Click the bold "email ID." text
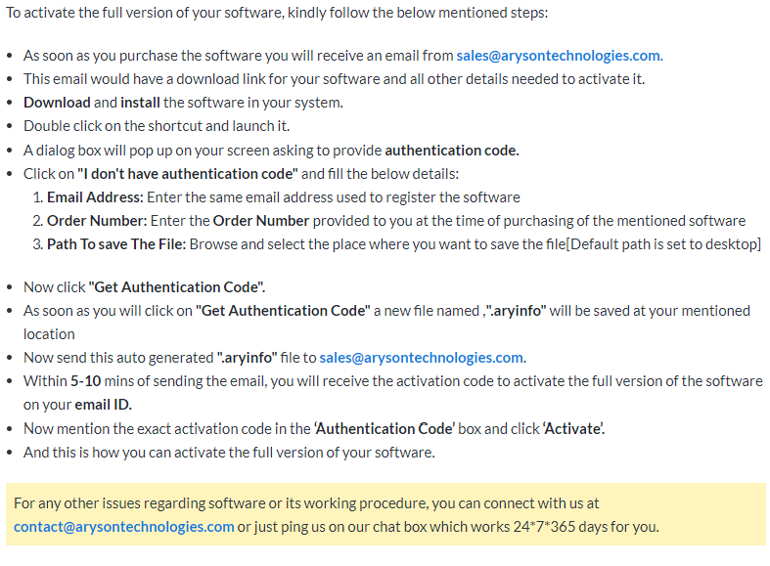Screen dimensions: 770x566 point(103,405)
